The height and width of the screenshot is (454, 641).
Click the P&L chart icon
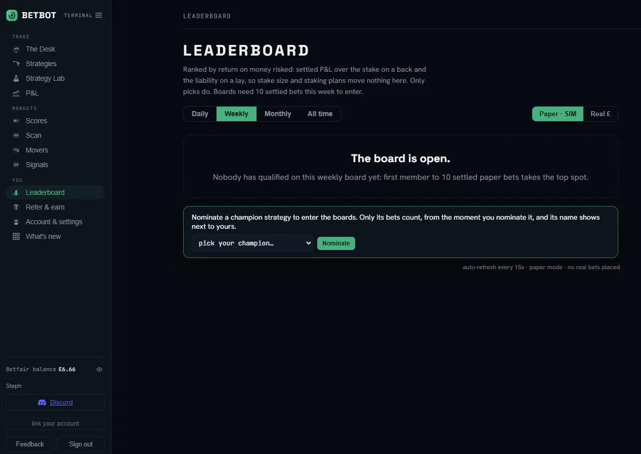click(x=16, y=93)
